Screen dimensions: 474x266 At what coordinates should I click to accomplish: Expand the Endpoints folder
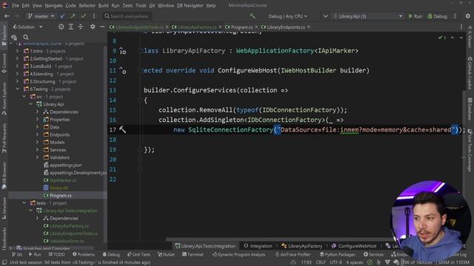(37, 134)
